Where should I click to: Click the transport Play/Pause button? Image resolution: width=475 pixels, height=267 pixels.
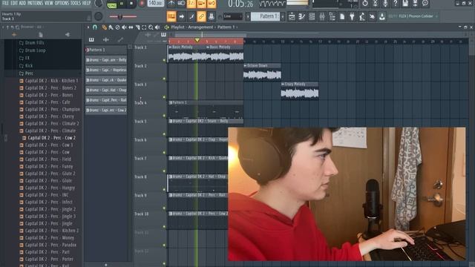(x=122, y=4)
